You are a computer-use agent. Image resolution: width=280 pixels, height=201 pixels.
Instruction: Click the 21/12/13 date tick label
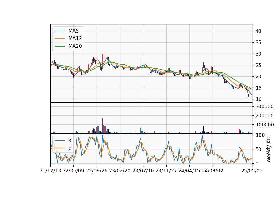pos(50,171)
